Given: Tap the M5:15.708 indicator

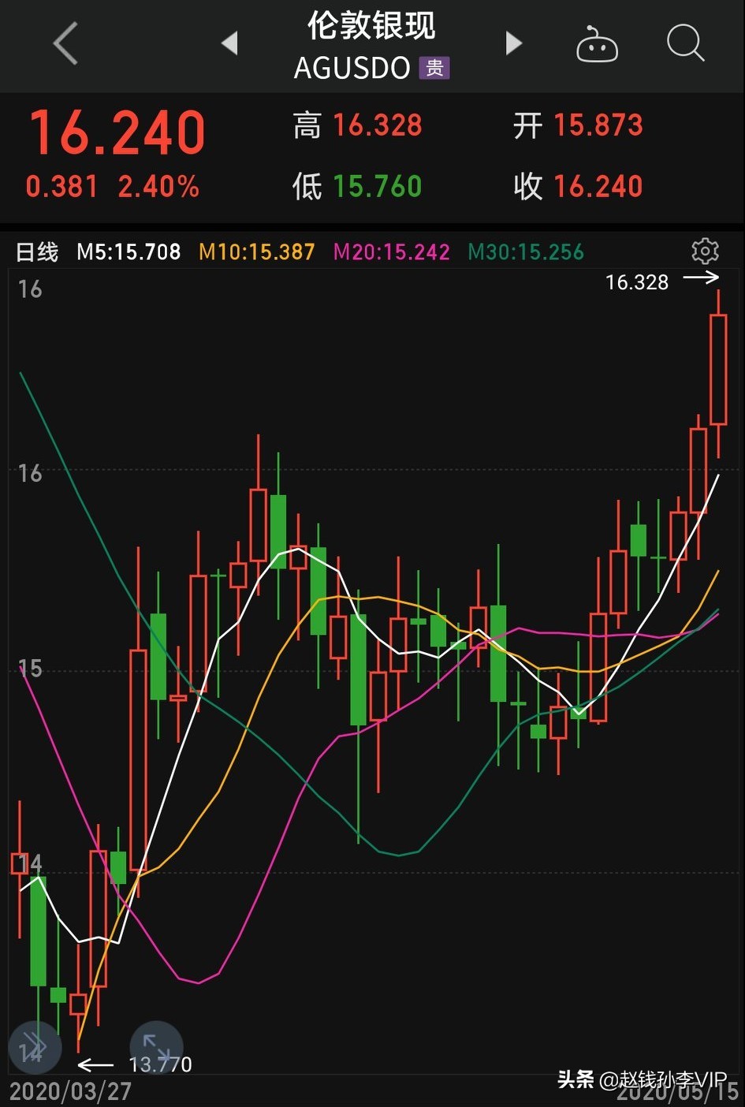Looking at the screenshot, I should coord(129,252).
